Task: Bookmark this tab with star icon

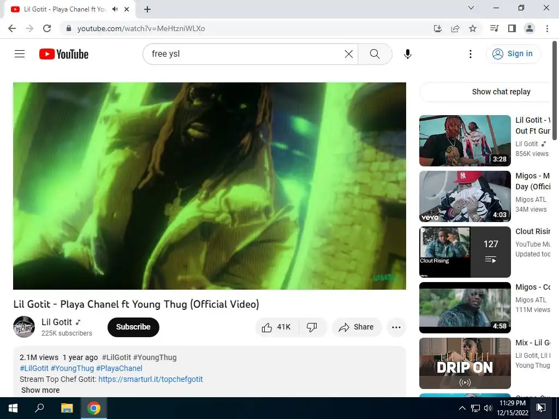Action: click(x=473, y=28)
